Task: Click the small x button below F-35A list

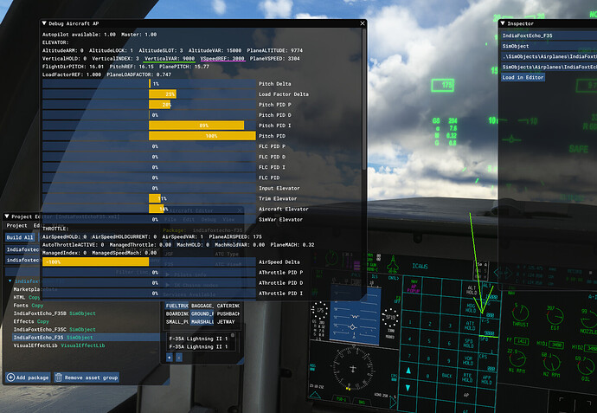Action: (x=178, y=358)
